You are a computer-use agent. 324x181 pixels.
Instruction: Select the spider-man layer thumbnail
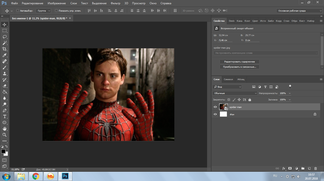(223, 107)
